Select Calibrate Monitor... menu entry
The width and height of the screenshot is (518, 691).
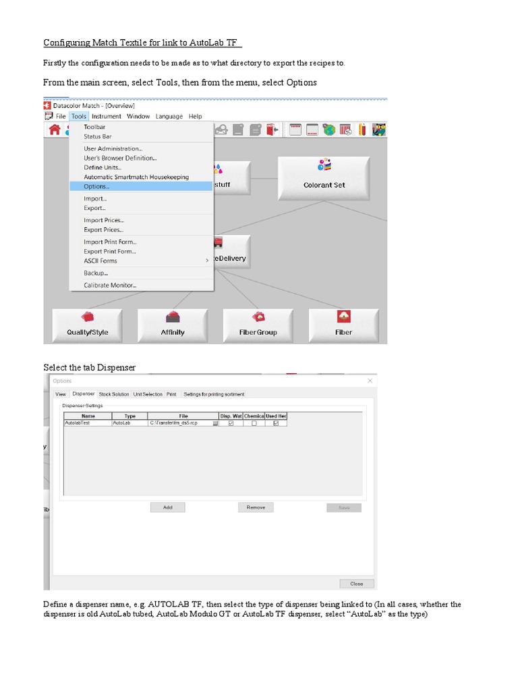click(141, 285)
